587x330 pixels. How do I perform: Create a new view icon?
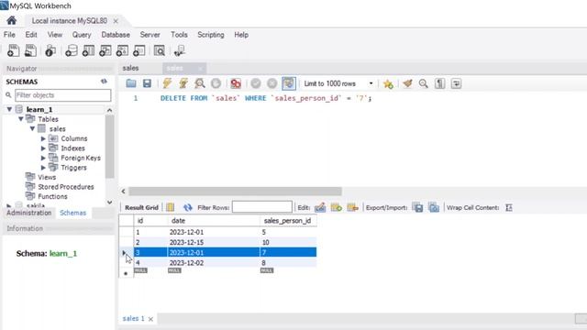pos(105,50)
